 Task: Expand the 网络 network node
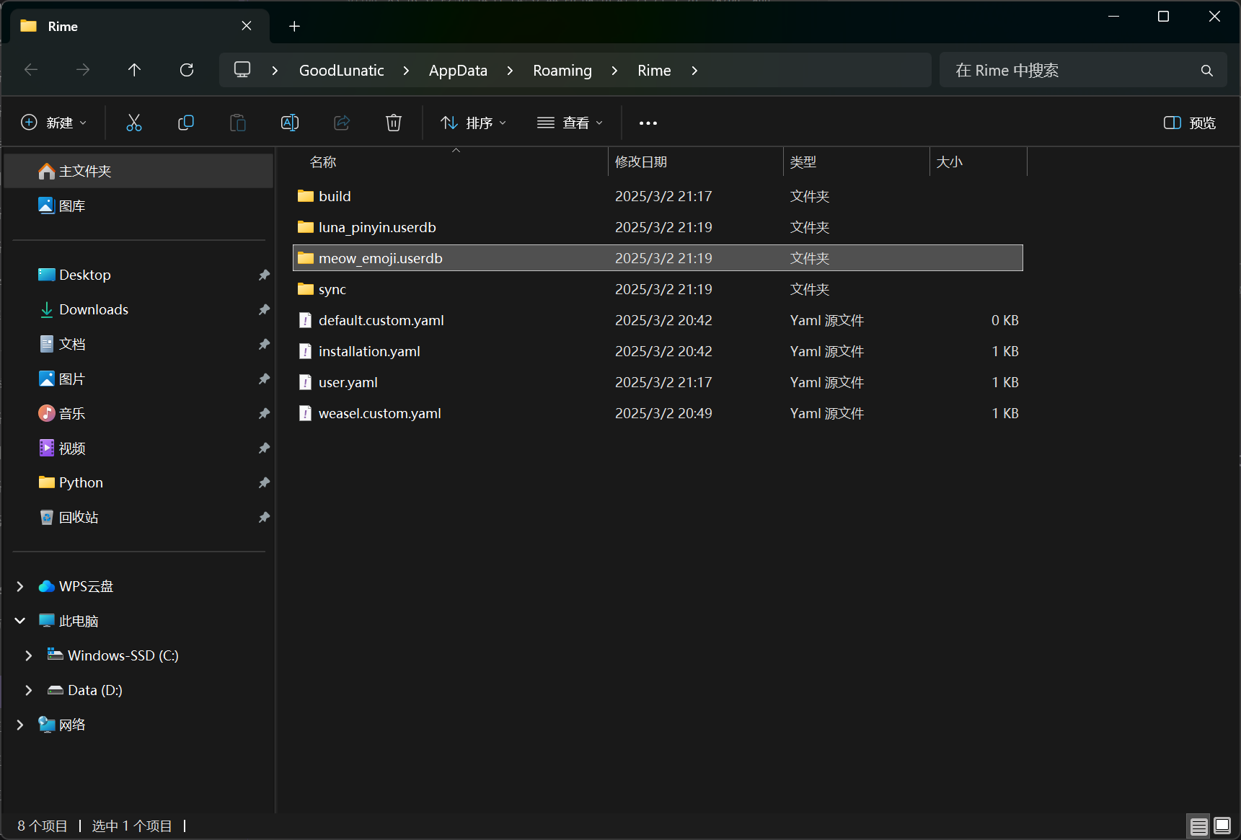20,725
